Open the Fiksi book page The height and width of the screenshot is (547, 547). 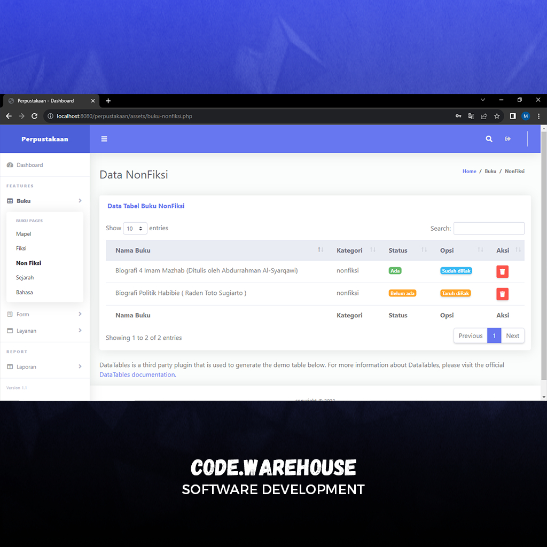(x=21, y=248)
